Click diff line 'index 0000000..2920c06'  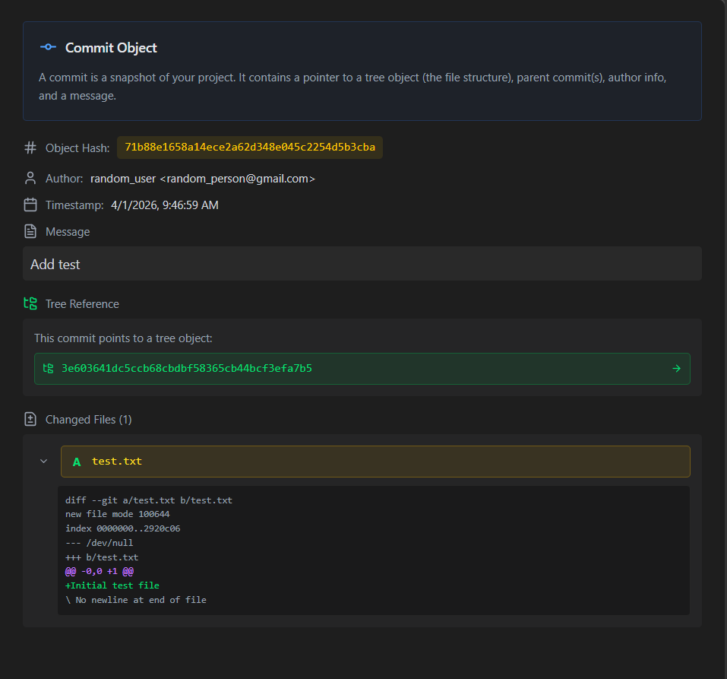point(123,528)
